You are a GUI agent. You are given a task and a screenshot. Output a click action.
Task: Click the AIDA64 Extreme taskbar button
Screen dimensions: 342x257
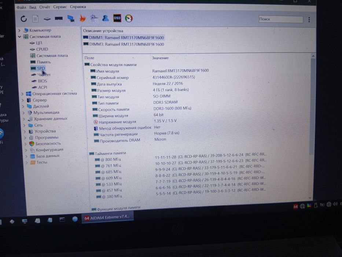tap(107, 218)
